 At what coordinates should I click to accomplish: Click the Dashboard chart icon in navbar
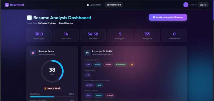point(108,5)
